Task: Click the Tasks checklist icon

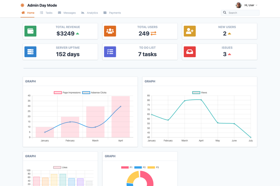Action: (x=41, y=13)
